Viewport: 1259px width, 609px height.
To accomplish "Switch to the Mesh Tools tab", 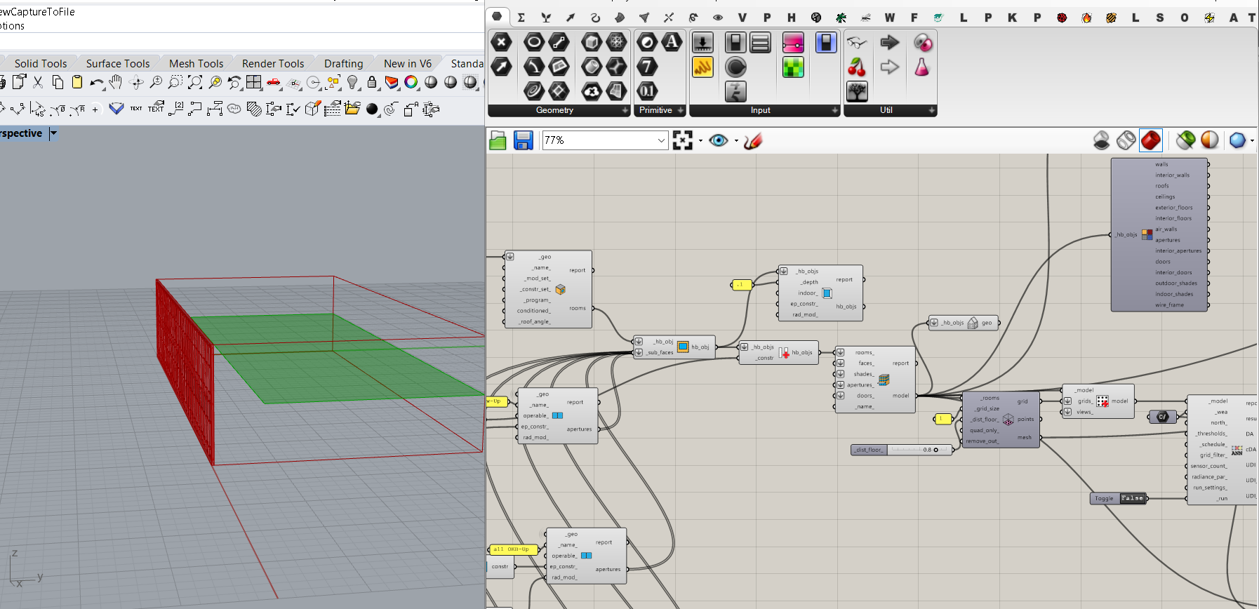I will pyautogui.click(x=196, y=63).
